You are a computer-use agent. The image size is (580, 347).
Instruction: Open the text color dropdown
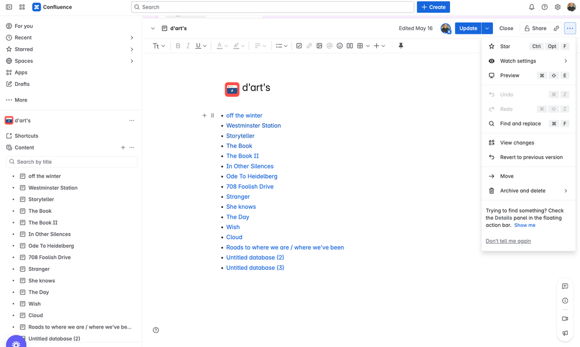(x=222, y=46)
